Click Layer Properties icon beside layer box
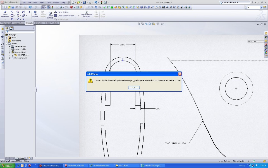 (265, 7)
